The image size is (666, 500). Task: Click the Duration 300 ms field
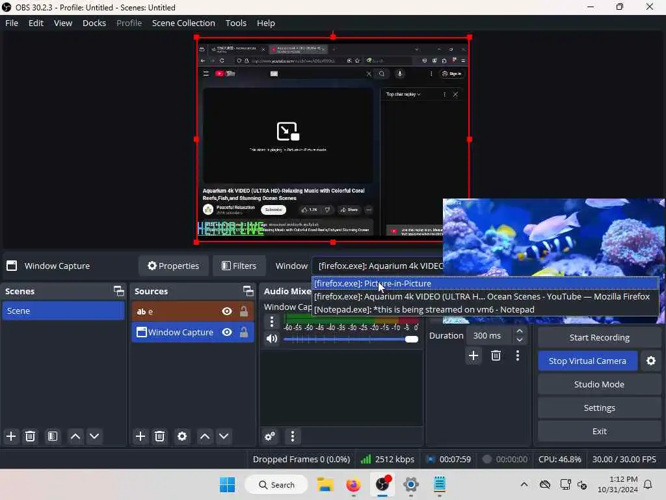pyautogui.click(x=489, y=335)
